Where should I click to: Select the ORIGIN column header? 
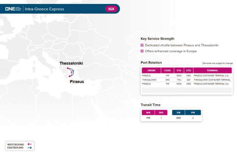pos(151,70)
